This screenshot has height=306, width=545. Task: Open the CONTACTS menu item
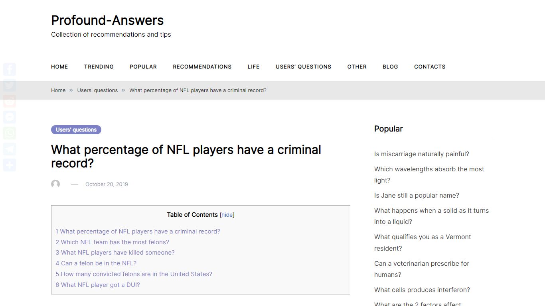coord(430,67)
